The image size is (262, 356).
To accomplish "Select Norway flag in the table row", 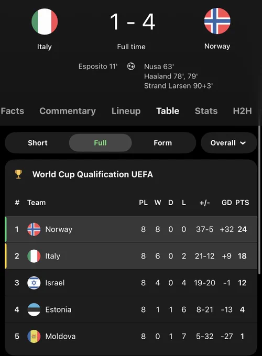I will 34,229.
